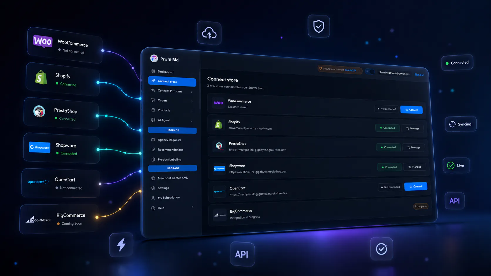Screen dimensions: 491x276
Task: Click the floating lightning bolt icon
Action: pos(121,245)
